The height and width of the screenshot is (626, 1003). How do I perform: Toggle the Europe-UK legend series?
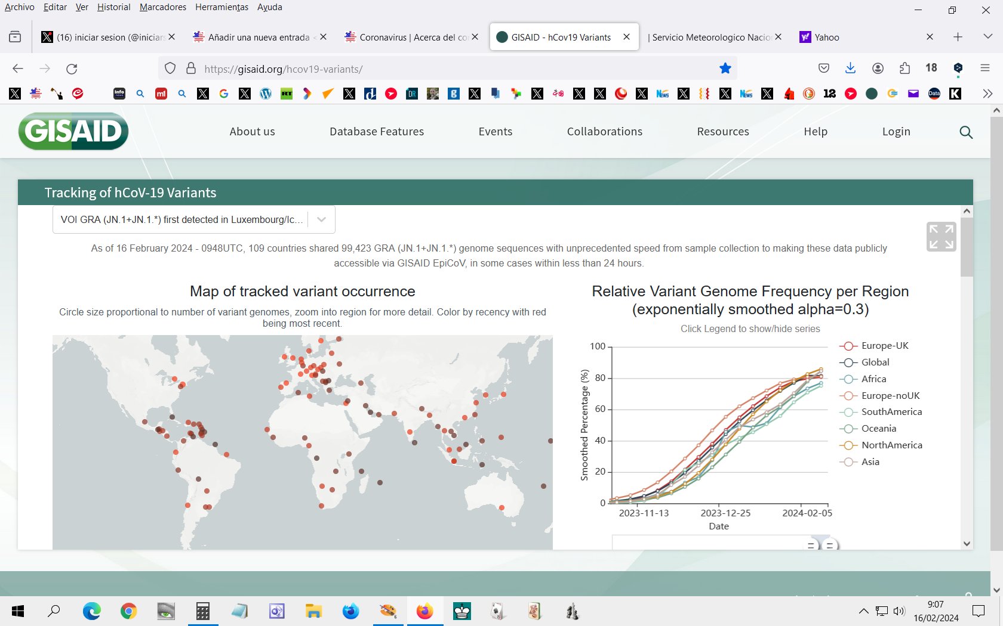(x=884, y=346)
